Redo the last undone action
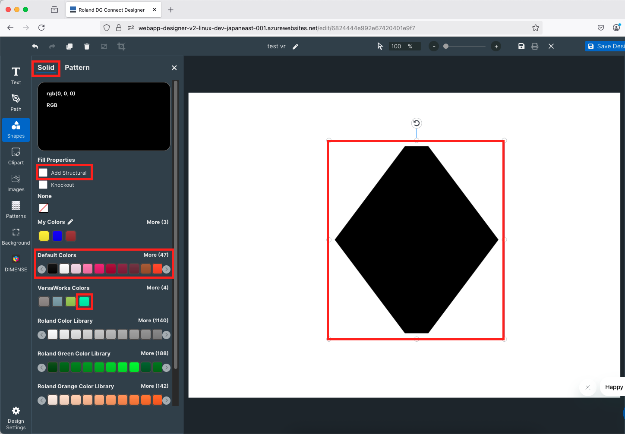This screenshot has height=434, width=625. tap(52, 46)
